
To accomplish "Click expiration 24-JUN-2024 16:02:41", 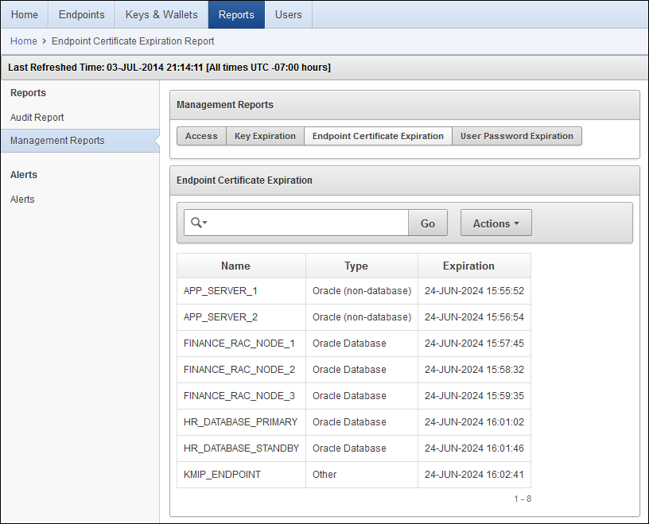I will point(474,475).
